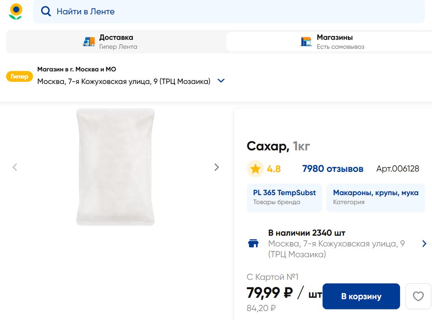Click the yellow Гипер badge

19,77
